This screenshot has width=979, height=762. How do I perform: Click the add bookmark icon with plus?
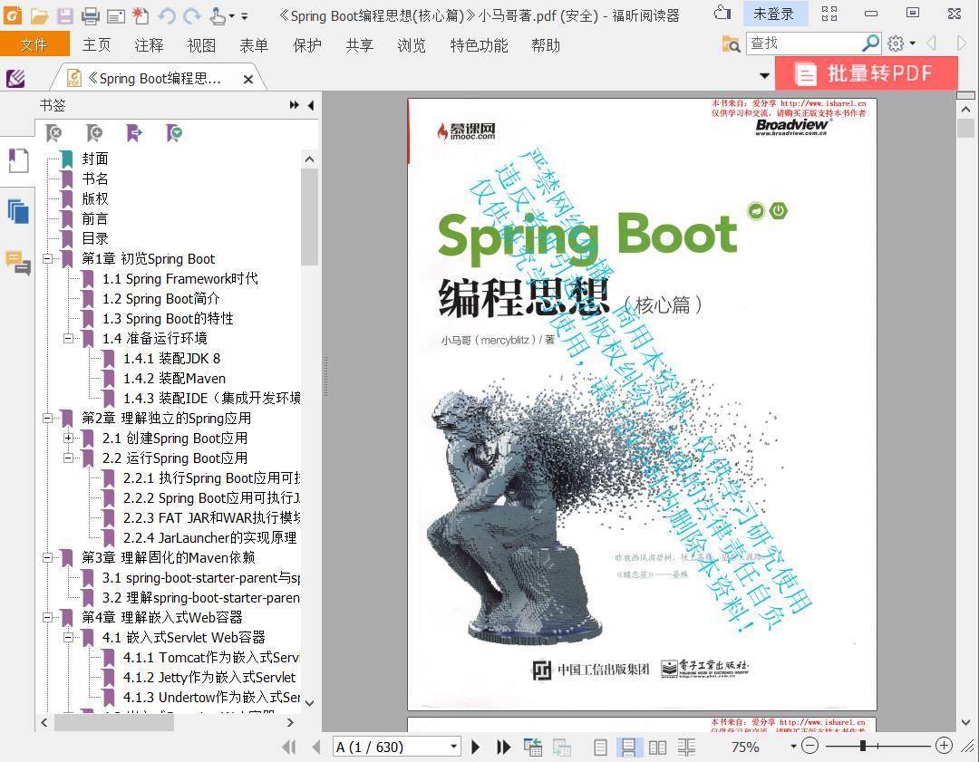pos(93,133)
